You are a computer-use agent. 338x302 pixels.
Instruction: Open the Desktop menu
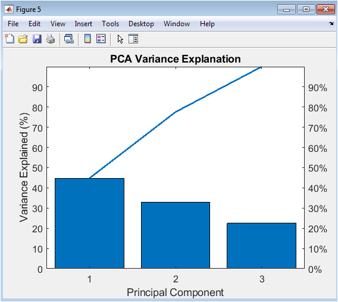click(x=141, y=24)
